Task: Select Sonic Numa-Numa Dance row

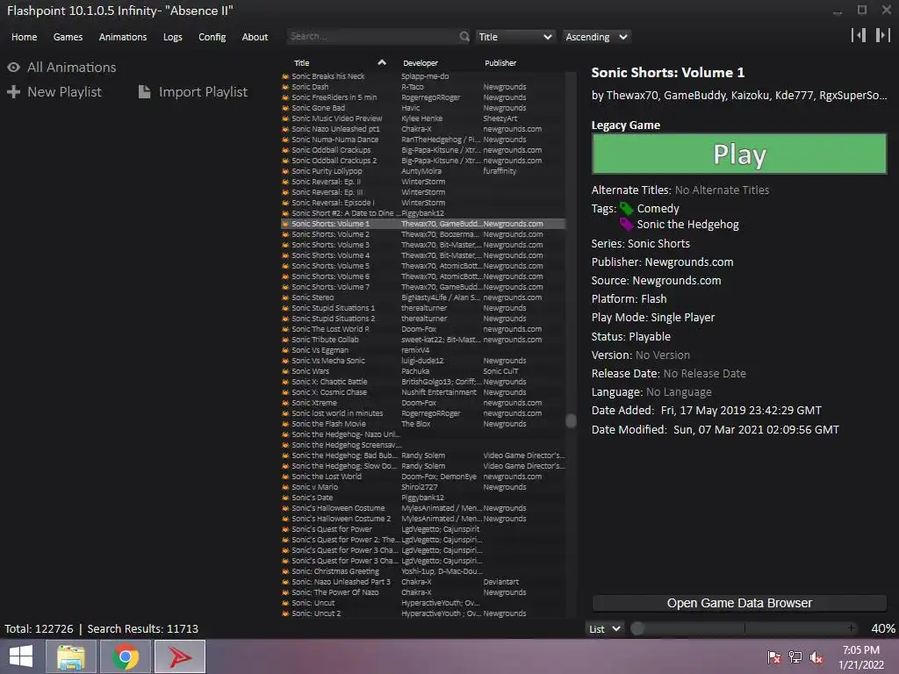Action: pos(423,140)
